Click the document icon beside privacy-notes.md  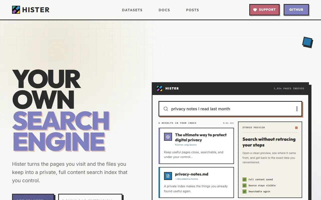(x=168, y=176)
